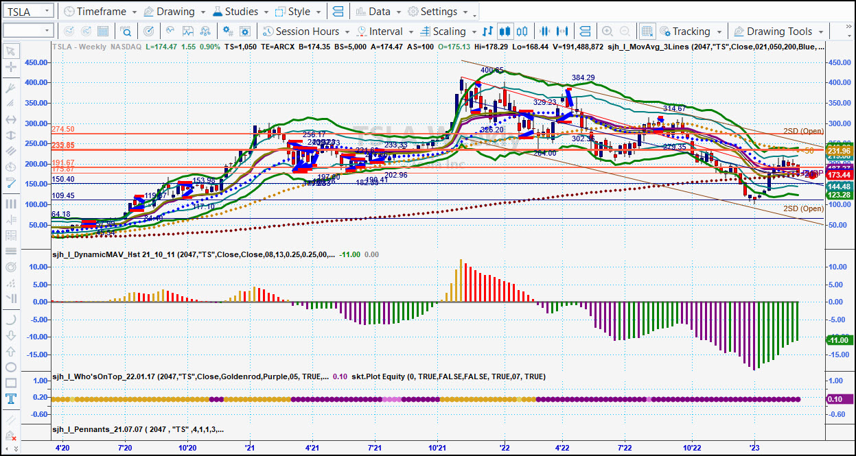Open the Settings menu

tap(438, 12)
